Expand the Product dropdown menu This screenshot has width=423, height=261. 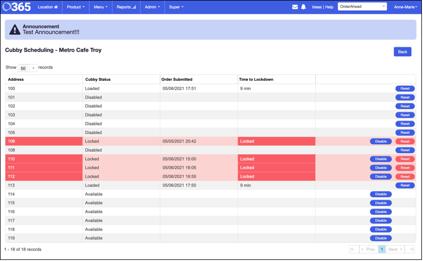point(76,7)
